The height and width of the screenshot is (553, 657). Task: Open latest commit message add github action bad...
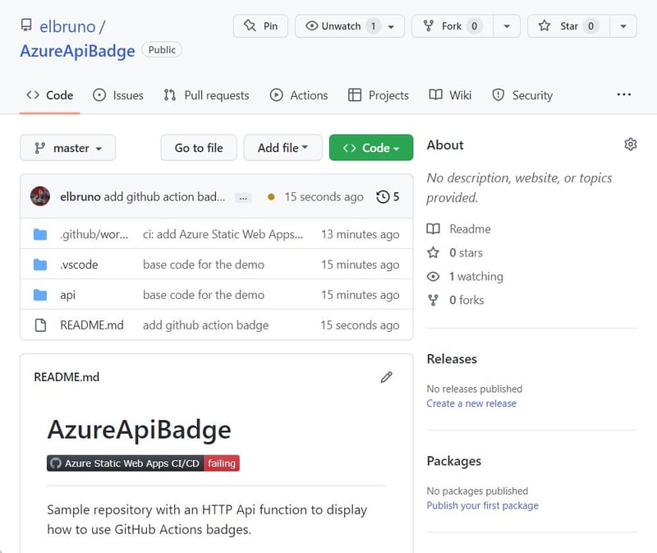(164, 196)
